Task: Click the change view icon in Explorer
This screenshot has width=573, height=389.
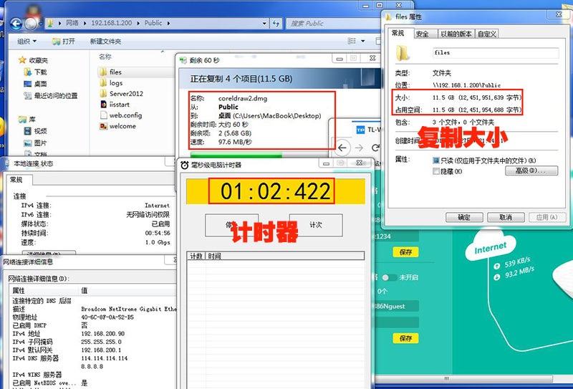Action: [352, 41]
